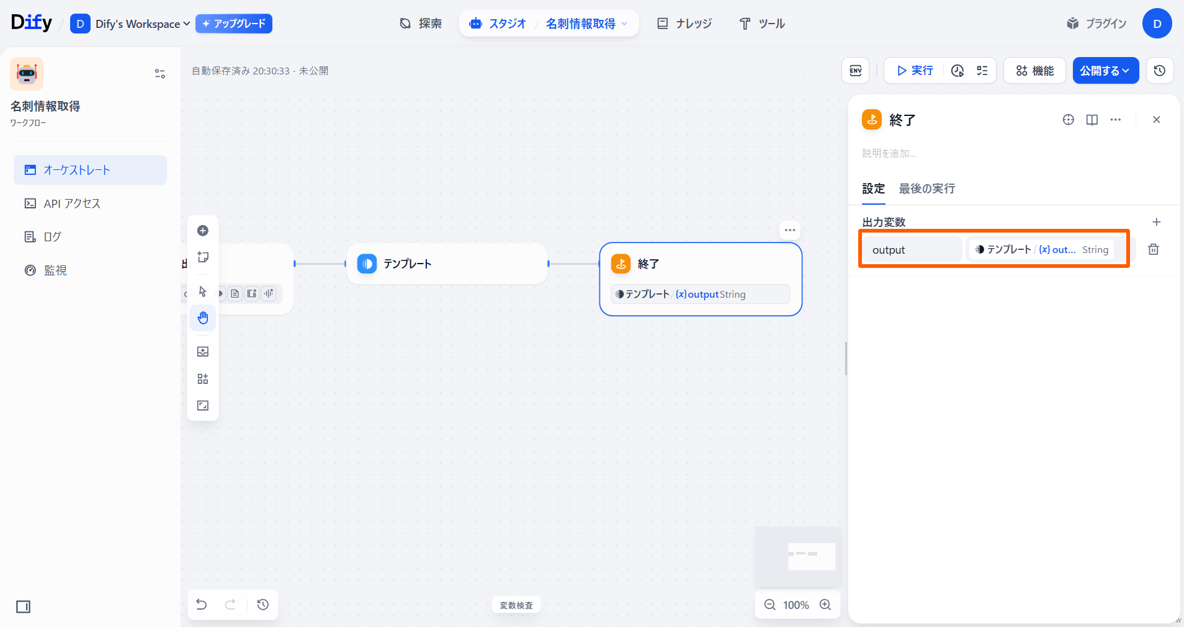
Task: Open the 公開する publish dropdown
Action: point(1105,71)
